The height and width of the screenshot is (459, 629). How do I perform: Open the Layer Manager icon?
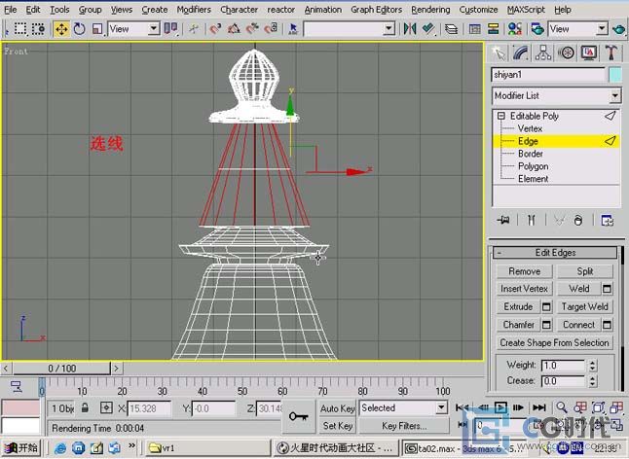pyautogui.click(x=451, y=29)
